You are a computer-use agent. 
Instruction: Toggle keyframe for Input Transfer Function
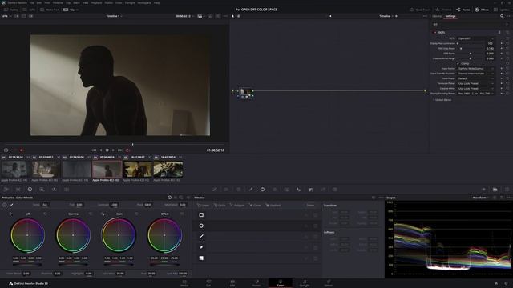[501, 74]
